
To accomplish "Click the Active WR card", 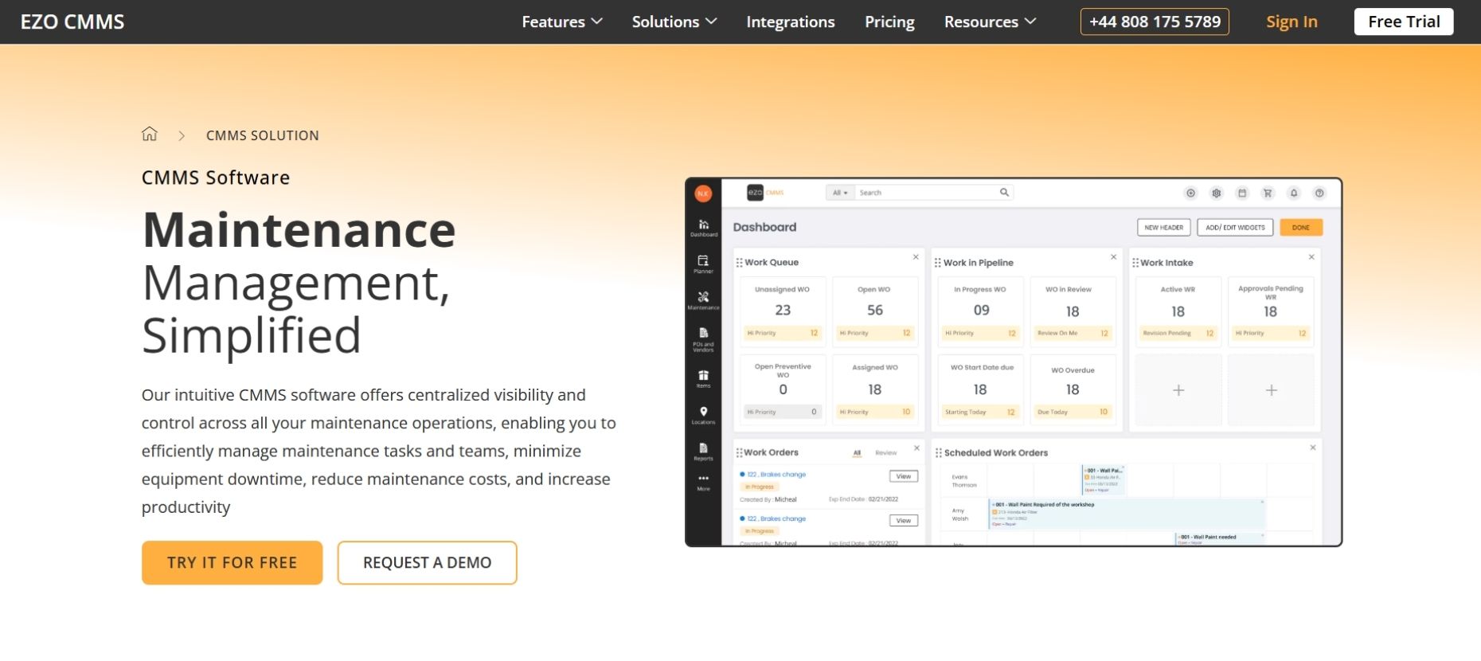I will [1178, 311].
